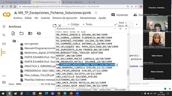Open the search sidebar icon

click(x=4, y=35)
